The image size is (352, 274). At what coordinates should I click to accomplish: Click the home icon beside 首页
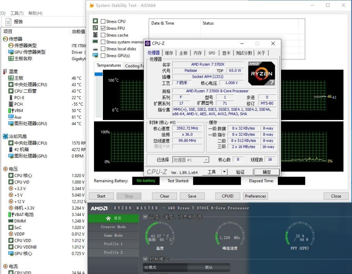[108, 218]
